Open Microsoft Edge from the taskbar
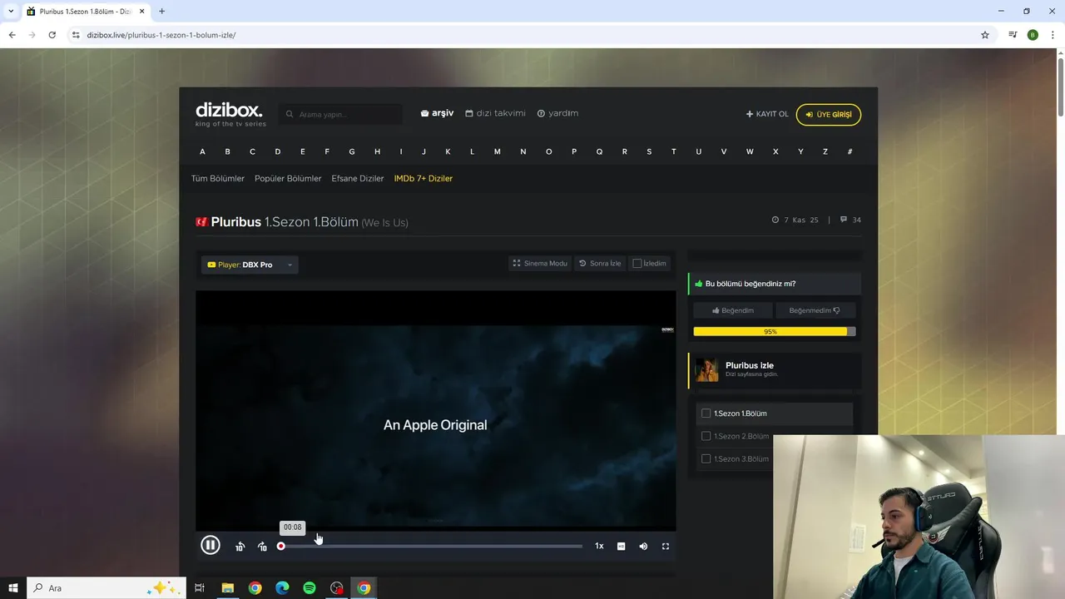Image resolution: width=1065 pixels, height=599 pixels. (282, 588)
